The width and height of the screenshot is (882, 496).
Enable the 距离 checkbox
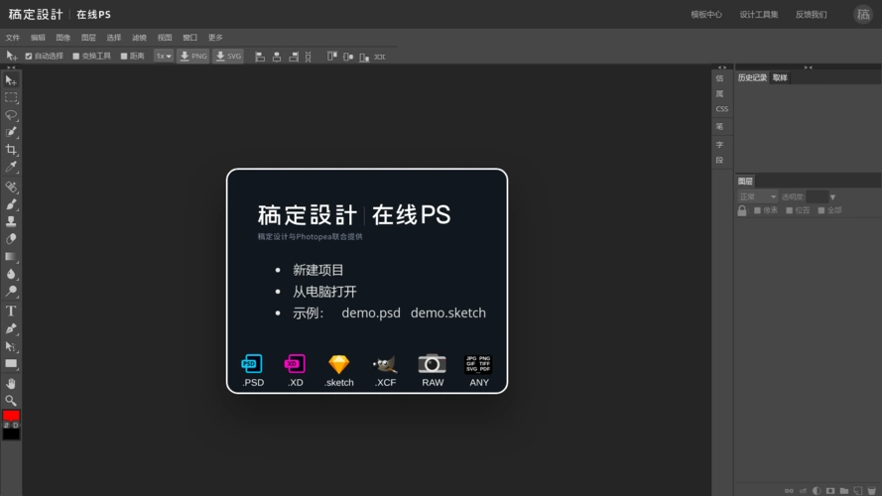[124, 57]
